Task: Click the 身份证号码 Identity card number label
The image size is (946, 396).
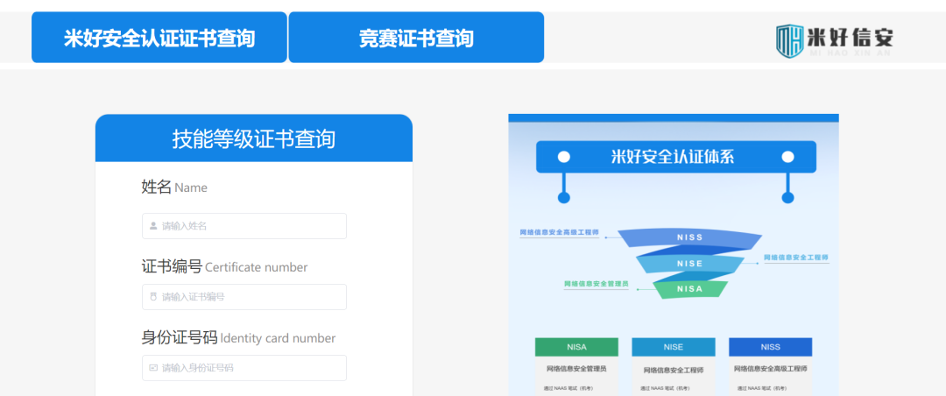Action: (x=238, y=338)
